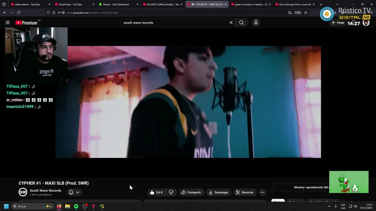View site security via the padlock icon
This screenshot has height=211, width=376.
(54, 13)
